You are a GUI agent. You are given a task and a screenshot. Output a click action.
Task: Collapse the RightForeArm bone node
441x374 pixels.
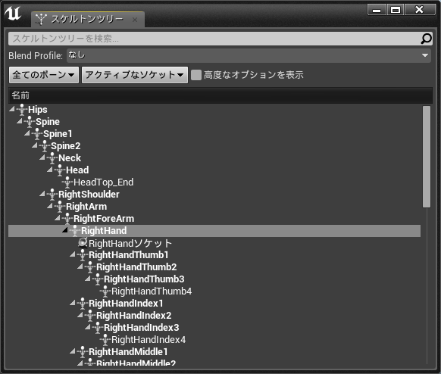coord(58,218)
